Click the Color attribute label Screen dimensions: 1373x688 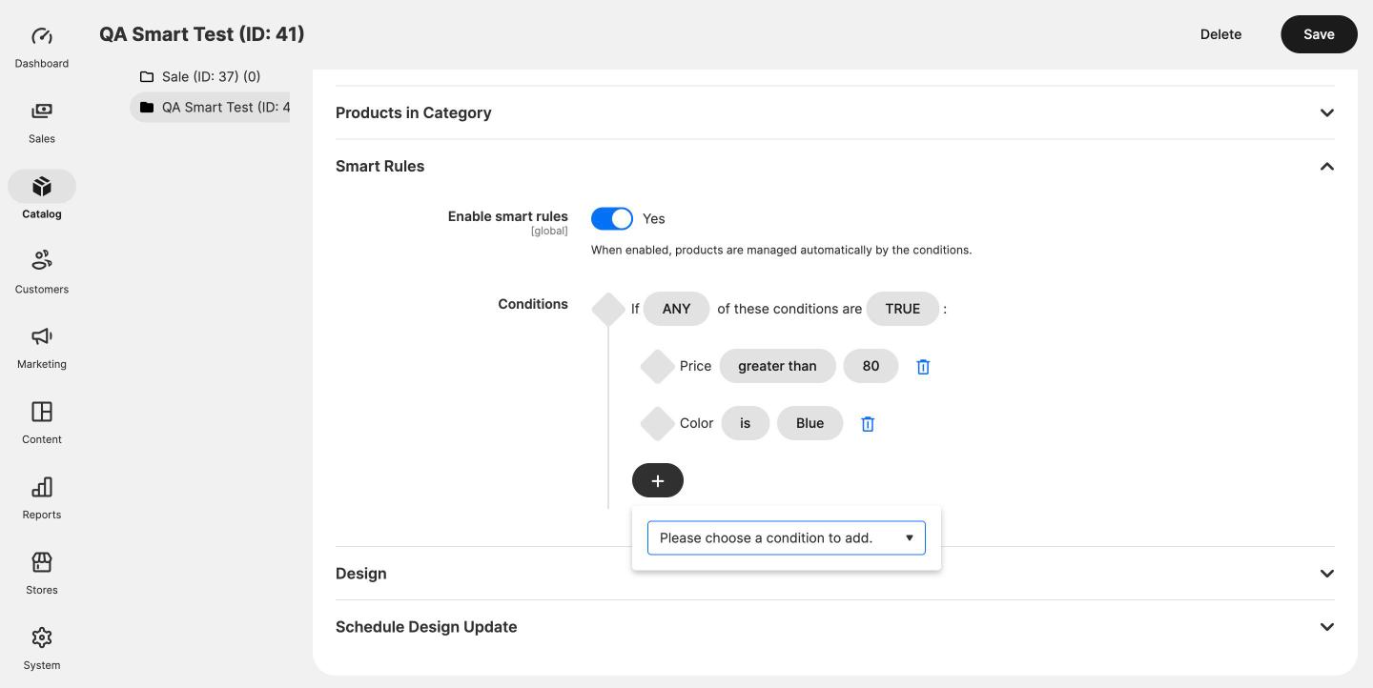tap(697, 423)
